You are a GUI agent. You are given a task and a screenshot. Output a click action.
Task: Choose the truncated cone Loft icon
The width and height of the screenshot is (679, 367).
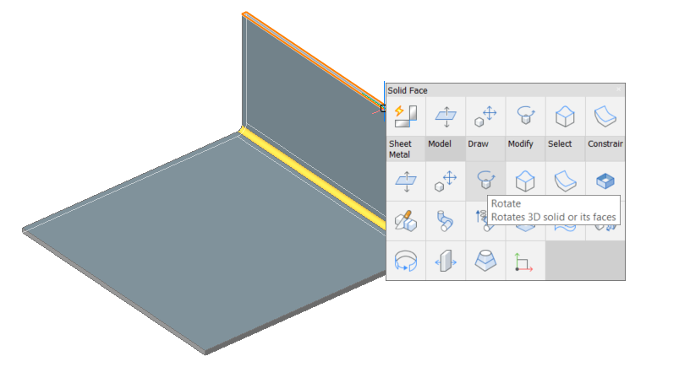tap(485, 261)
